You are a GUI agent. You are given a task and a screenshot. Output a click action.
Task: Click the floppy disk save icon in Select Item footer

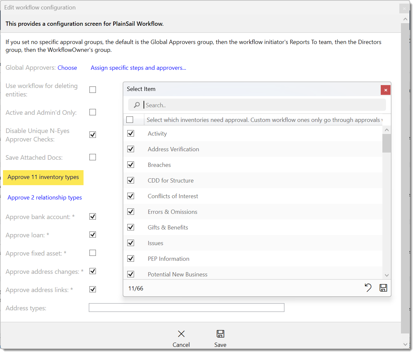[383, 288]
